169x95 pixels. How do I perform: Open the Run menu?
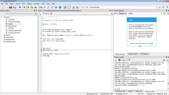tap(24, 4)
